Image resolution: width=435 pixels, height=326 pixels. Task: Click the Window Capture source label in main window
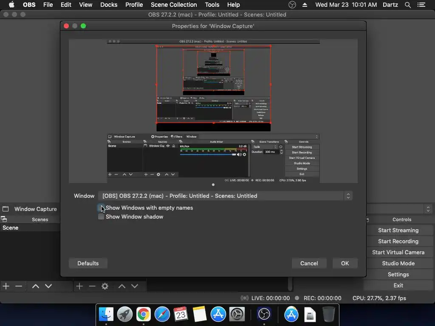[36, 209]
